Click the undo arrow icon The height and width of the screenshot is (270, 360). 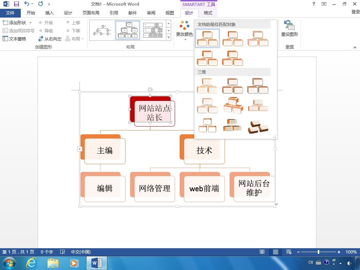click(x=27, y=4)
